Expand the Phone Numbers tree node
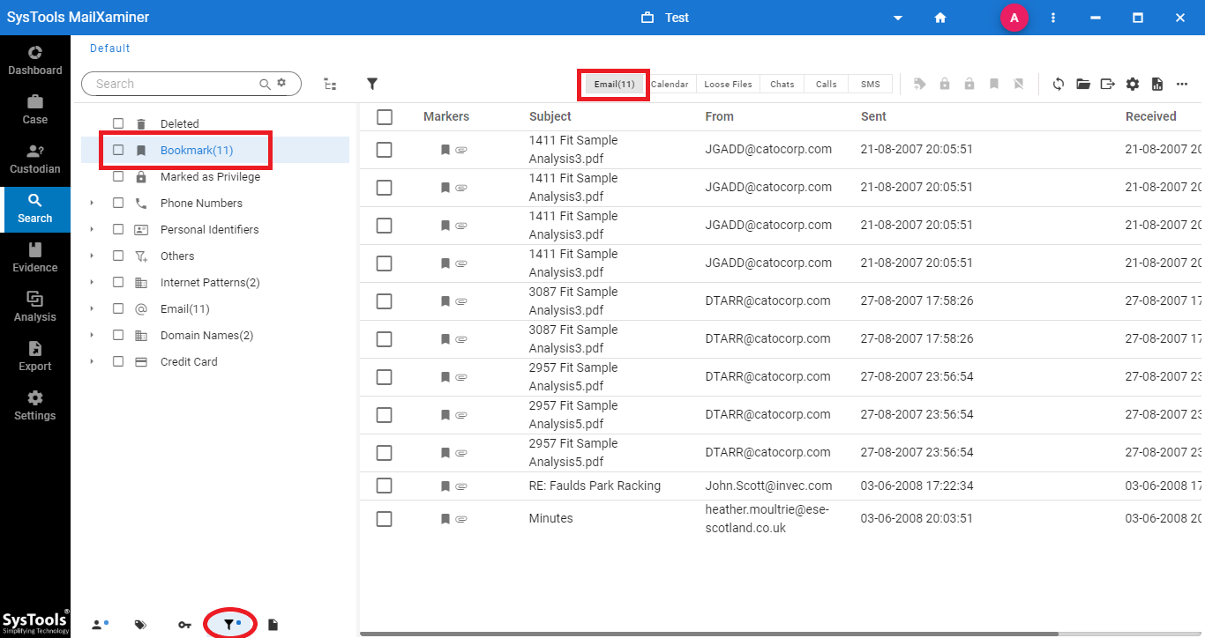Viewport: 1205px width, 638px height. click(92, 203)
